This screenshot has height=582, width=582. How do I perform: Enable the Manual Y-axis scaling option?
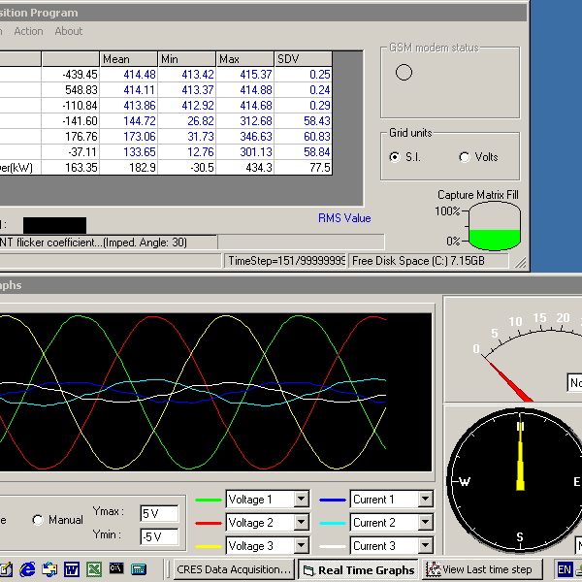click(39, 520)
